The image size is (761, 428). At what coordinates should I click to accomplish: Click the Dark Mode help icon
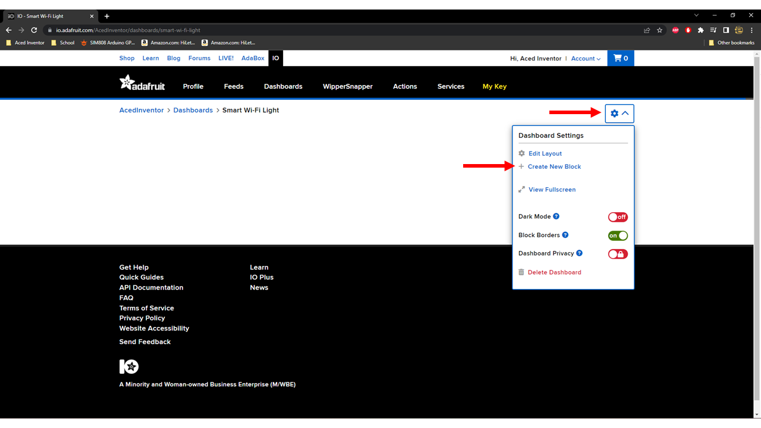click(x=556, y=216)
